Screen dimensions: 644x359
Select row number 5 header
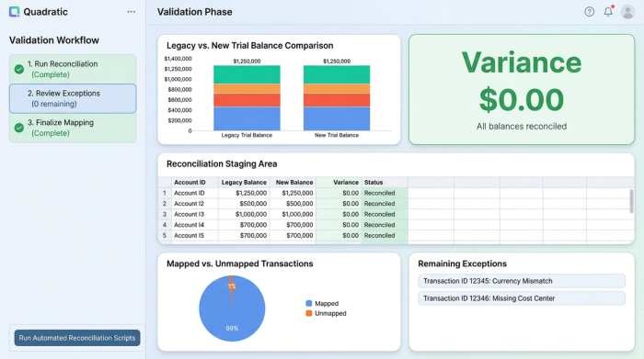[165, 236]
